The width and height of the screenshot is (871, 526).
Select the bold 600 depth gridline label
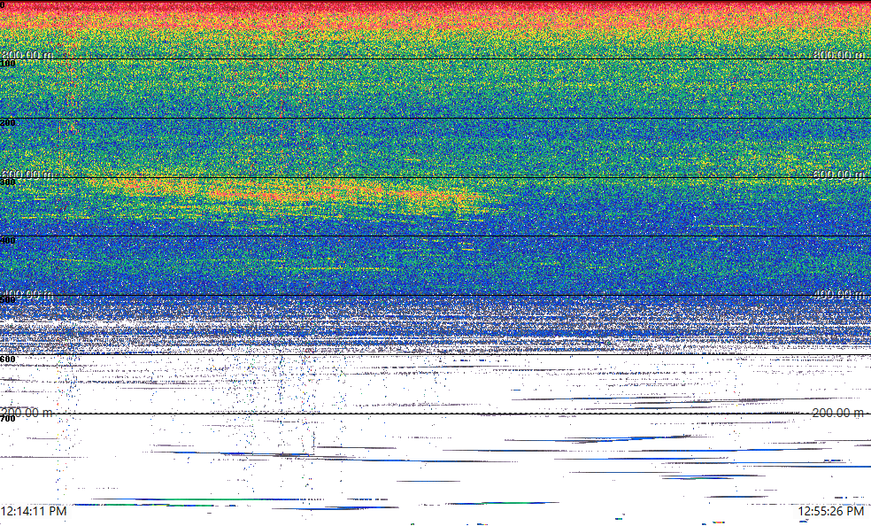(x=8, y=360)
